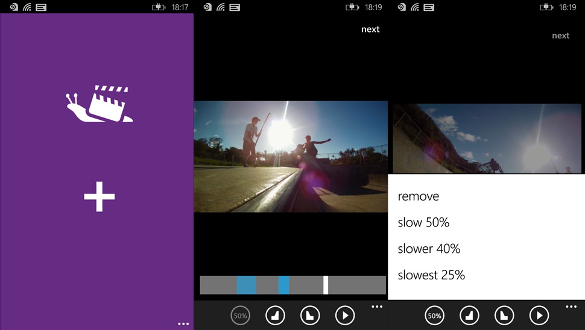The width and height of the screenshot is (585, 330).
Task: Click dimmed next in right screen
Action: [560, 36]
